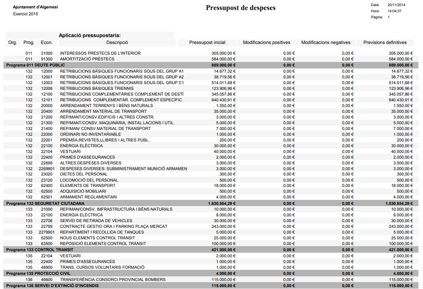Click the 'Aplicació pressupostaria:' heading
Viewport: 423px width, 289px height.
[x=90, y=35]
